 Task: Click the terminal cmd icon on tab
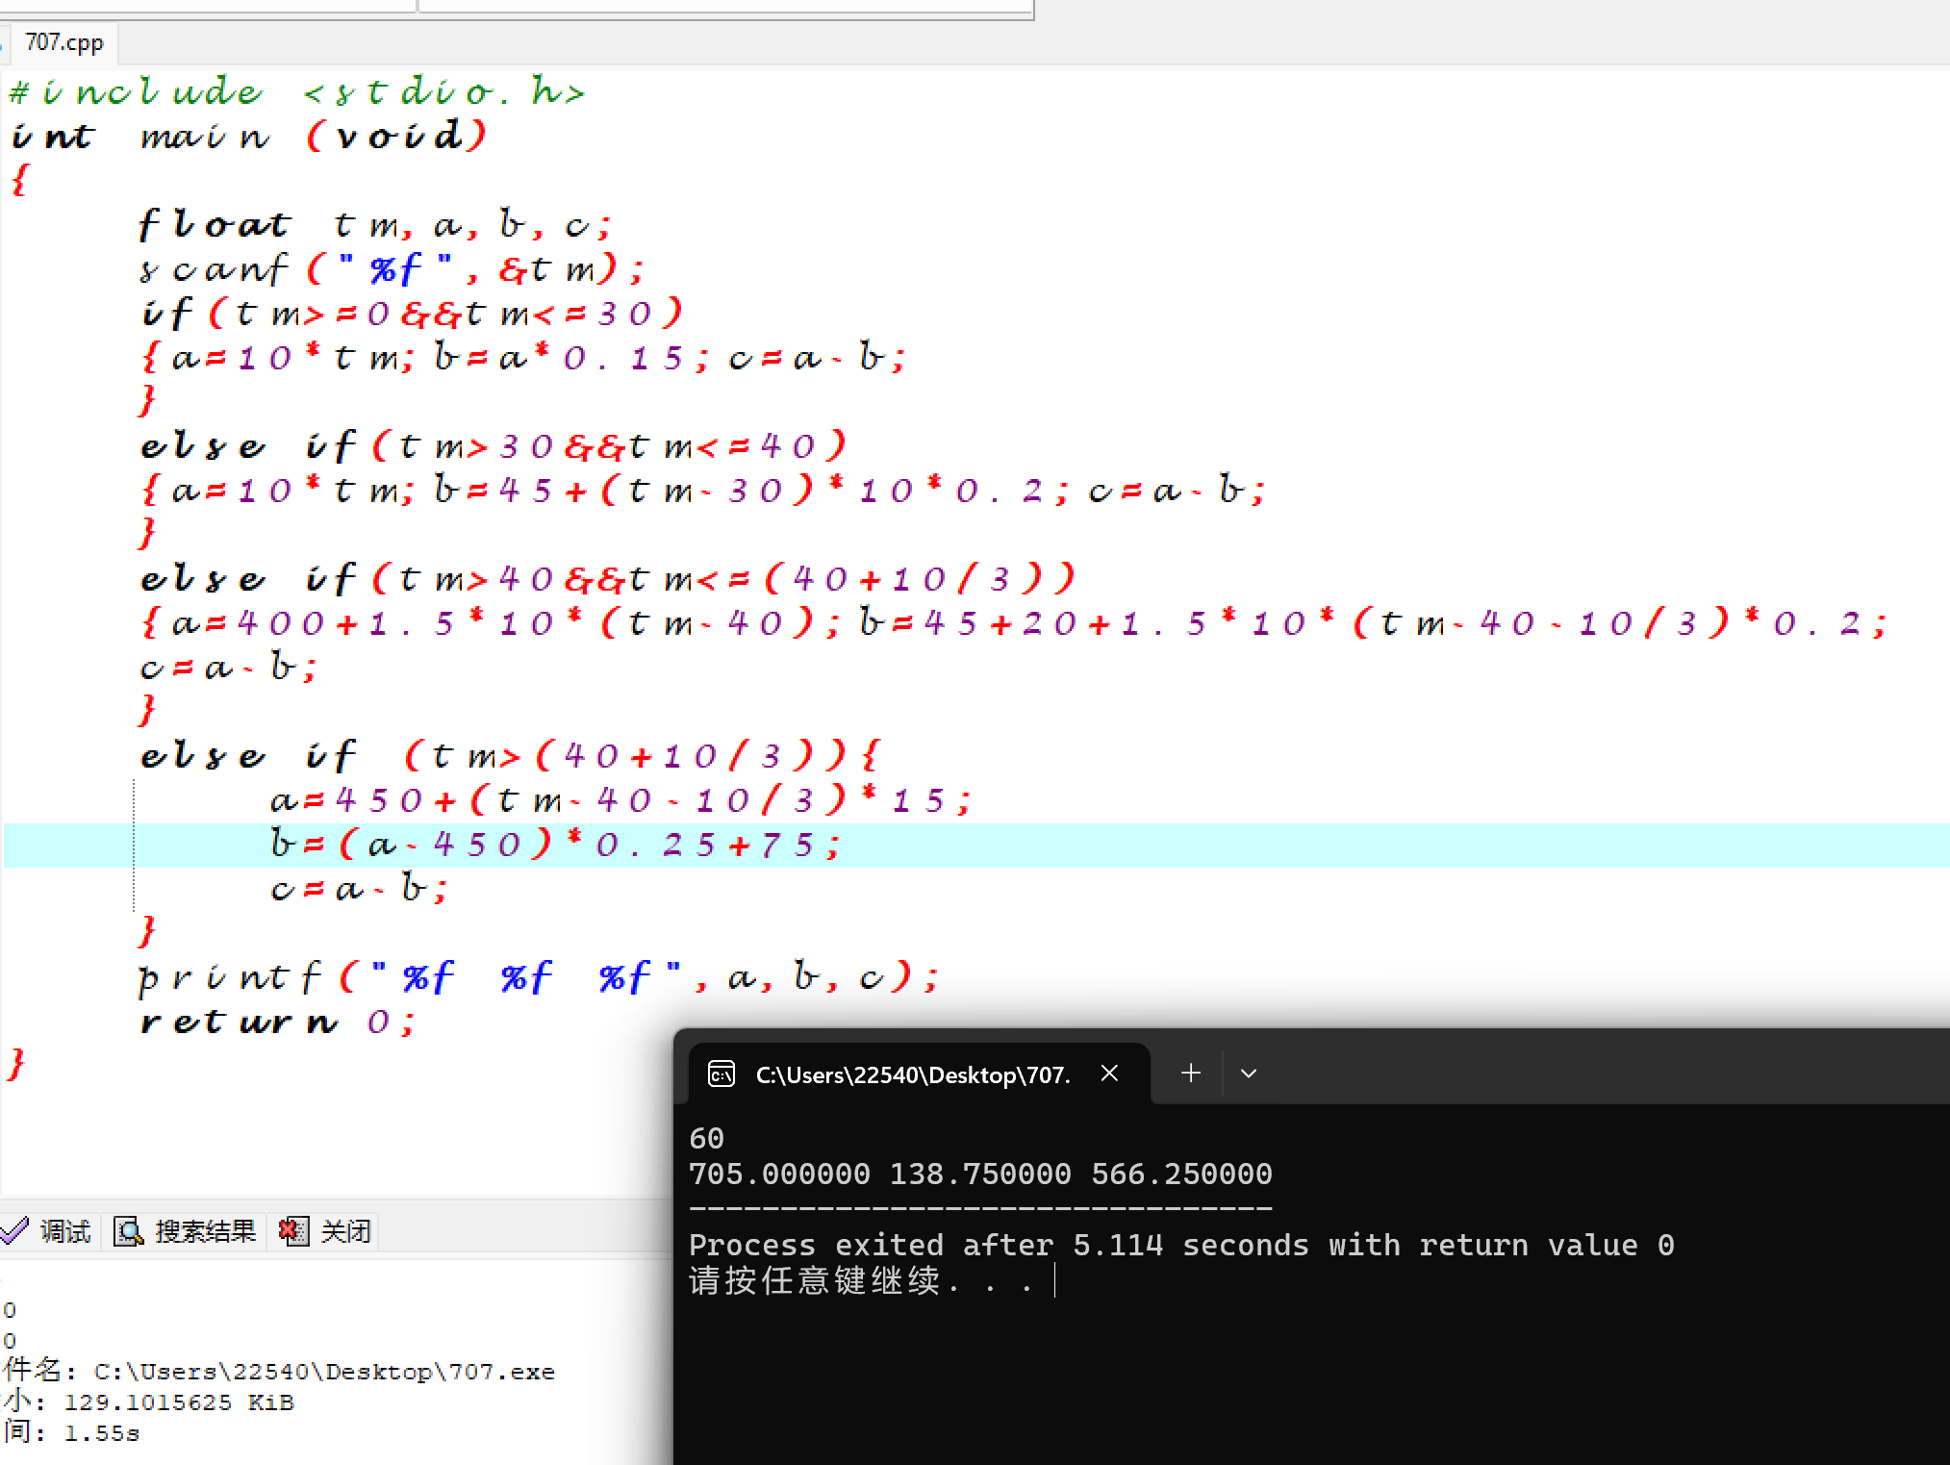pyautogui.click(x=721, y=1073)
